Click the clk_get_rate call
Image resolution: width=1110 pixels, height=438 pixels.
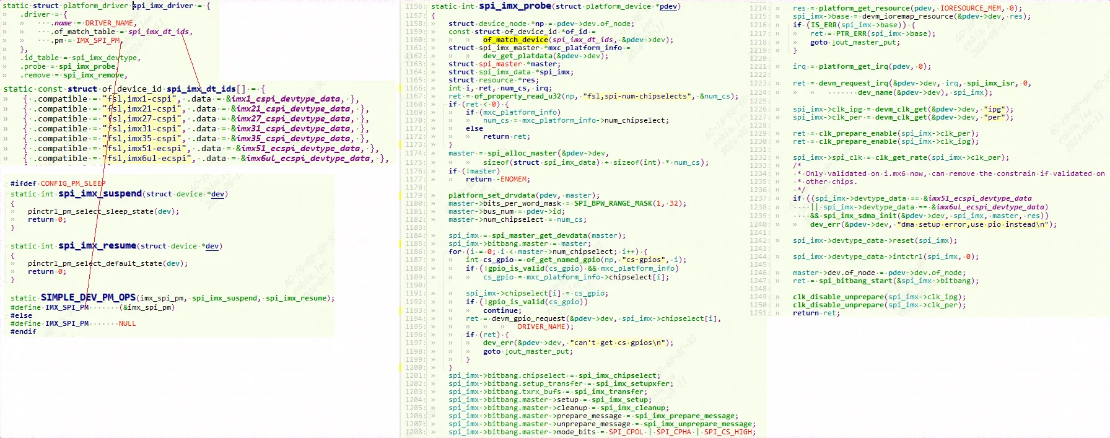(901, 157)
